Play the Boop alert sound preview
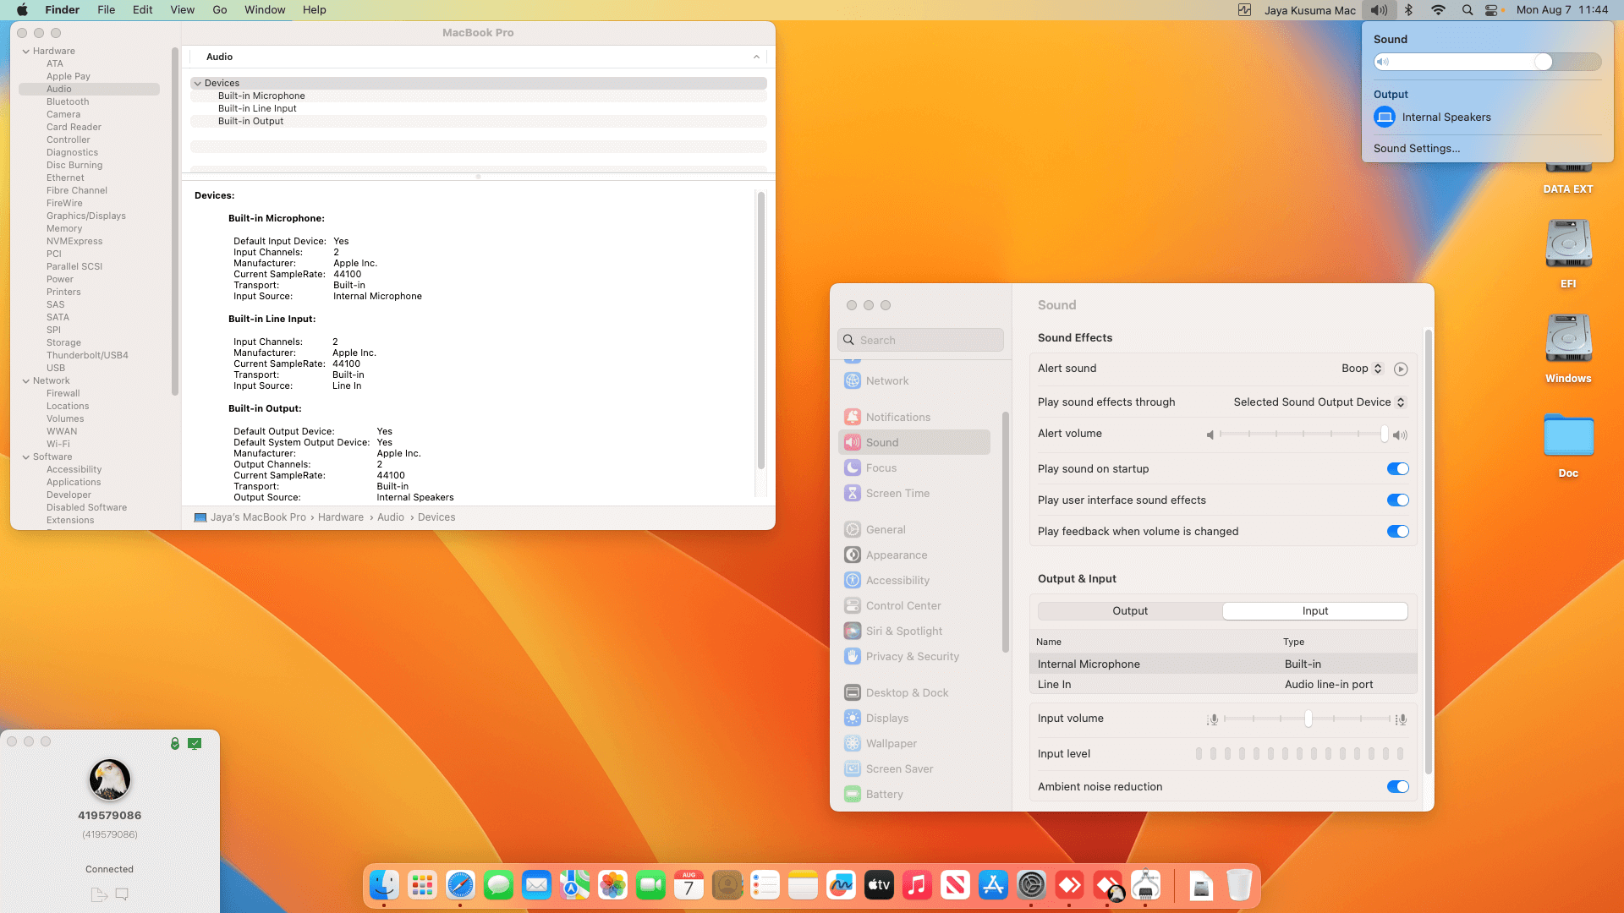Image resolution: width=1624 pixels, height=913 pixels. (x=1401, y=369)
